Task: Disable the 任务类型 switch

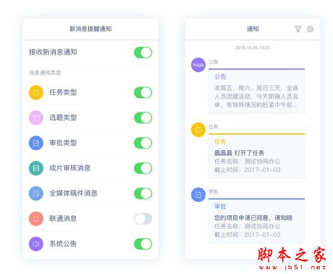Action: (x=143, y=93)
